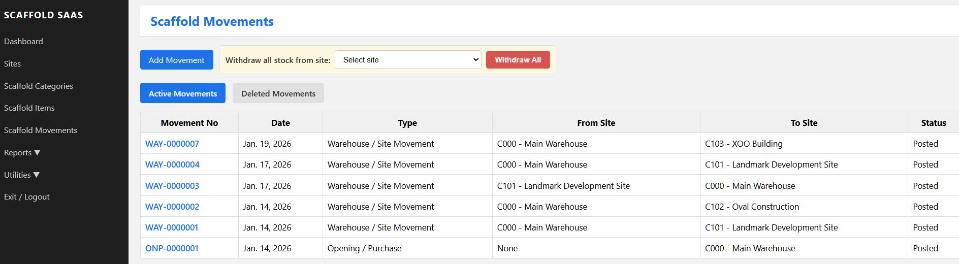This screenshot has width=959, height=264.
Task: Open movement WAY-0000004
Action: (x=172, y=164)
